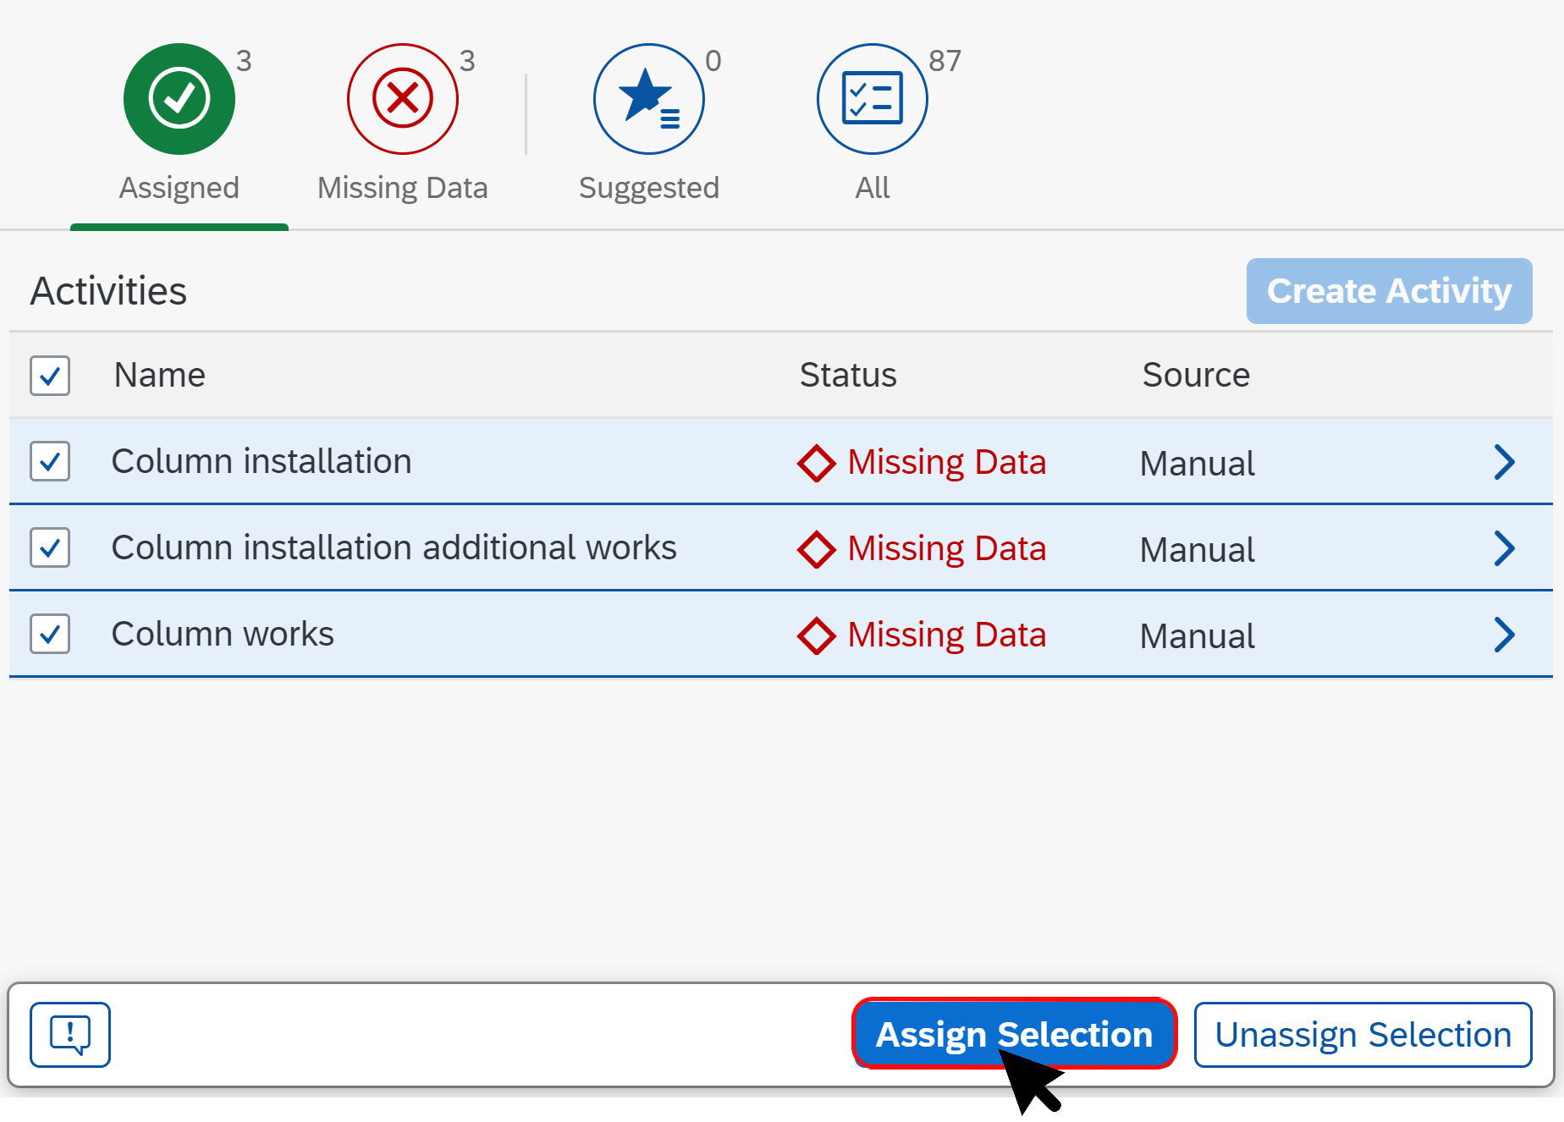The image size is (1564, 1122).
Task: Click the Source column header
Action: (1196, 375)
